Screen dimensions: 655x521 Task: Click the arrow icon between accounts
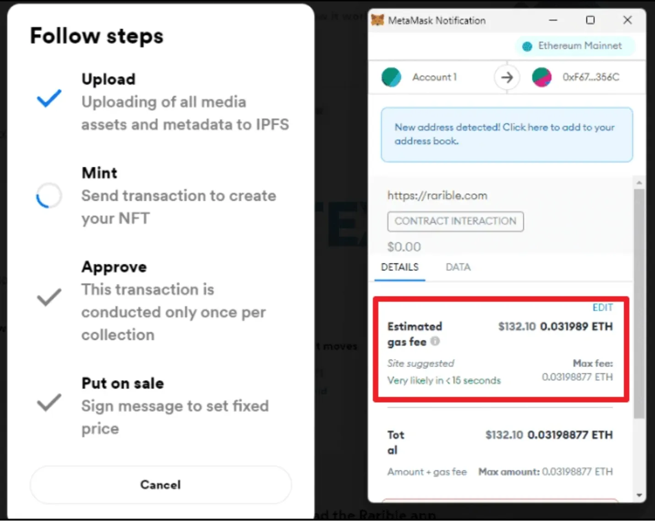click(x=507, y=77)
